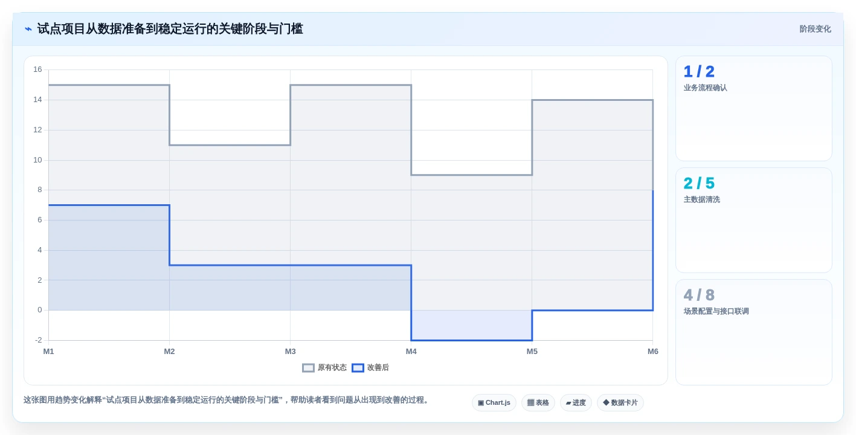The image size is (856, 435).
Task: Click the M2 axis label
Action: (169, 352)
